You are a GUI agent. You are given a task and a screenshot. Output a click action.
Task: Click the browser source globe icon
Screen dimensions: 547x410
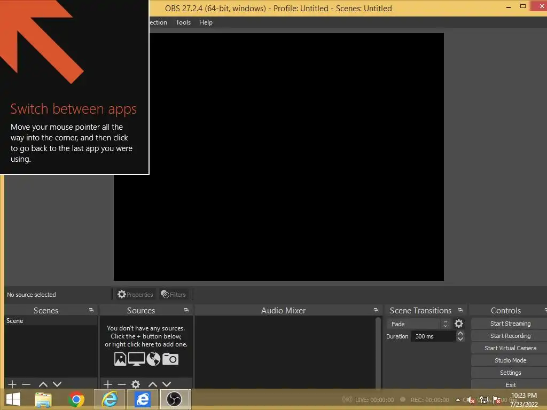[x=153, y=359]
